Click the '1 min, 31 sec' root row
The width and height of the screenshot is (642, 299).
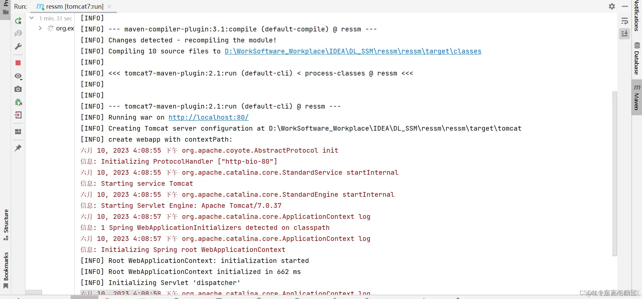tap(56, 18)
